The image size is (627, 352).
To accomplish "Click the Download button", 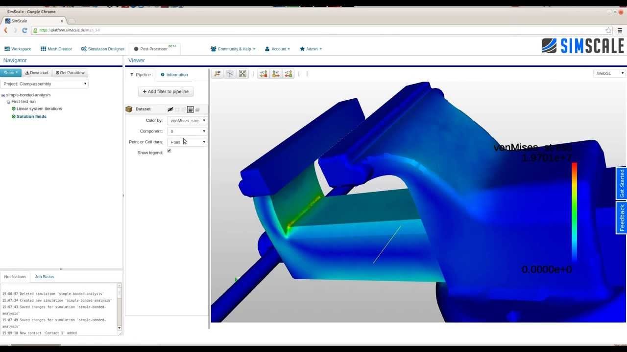I will pyautogui.click(x=37, y=73).
